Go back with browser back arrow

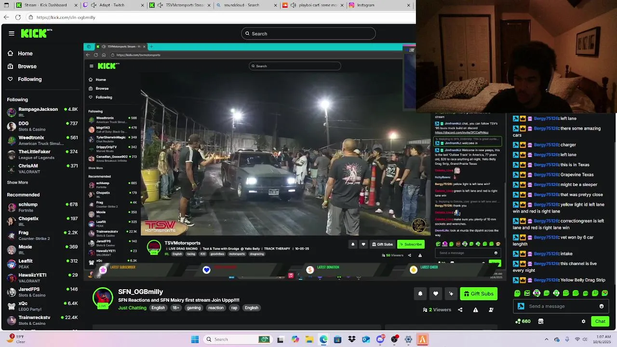pyautogui.click(x=6, y=17)
